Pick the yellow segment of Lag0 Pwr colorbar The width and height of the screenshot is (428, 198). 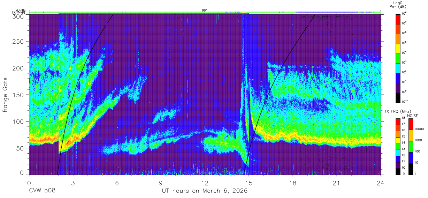coord(398,48)
